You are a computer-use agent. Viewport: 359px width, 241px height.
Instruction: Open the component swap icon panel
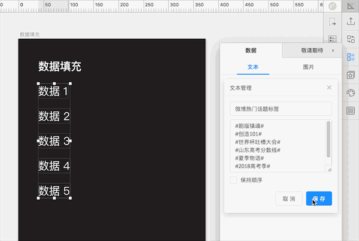(351, 40)
